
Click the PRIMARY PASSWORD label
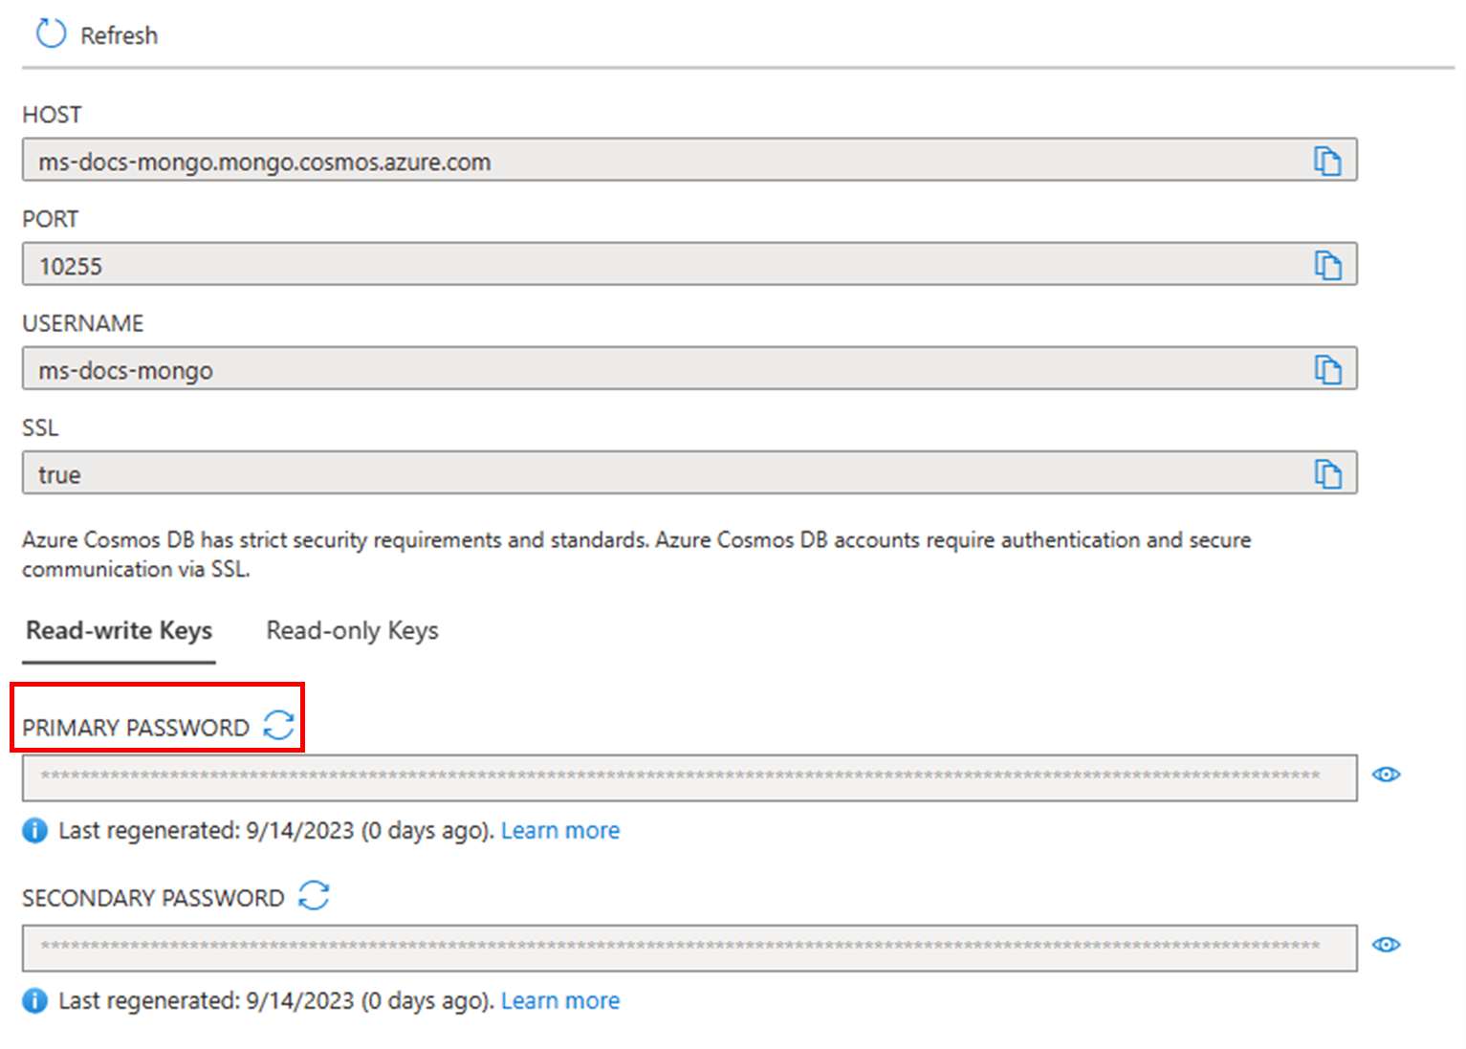click(136, 728)
